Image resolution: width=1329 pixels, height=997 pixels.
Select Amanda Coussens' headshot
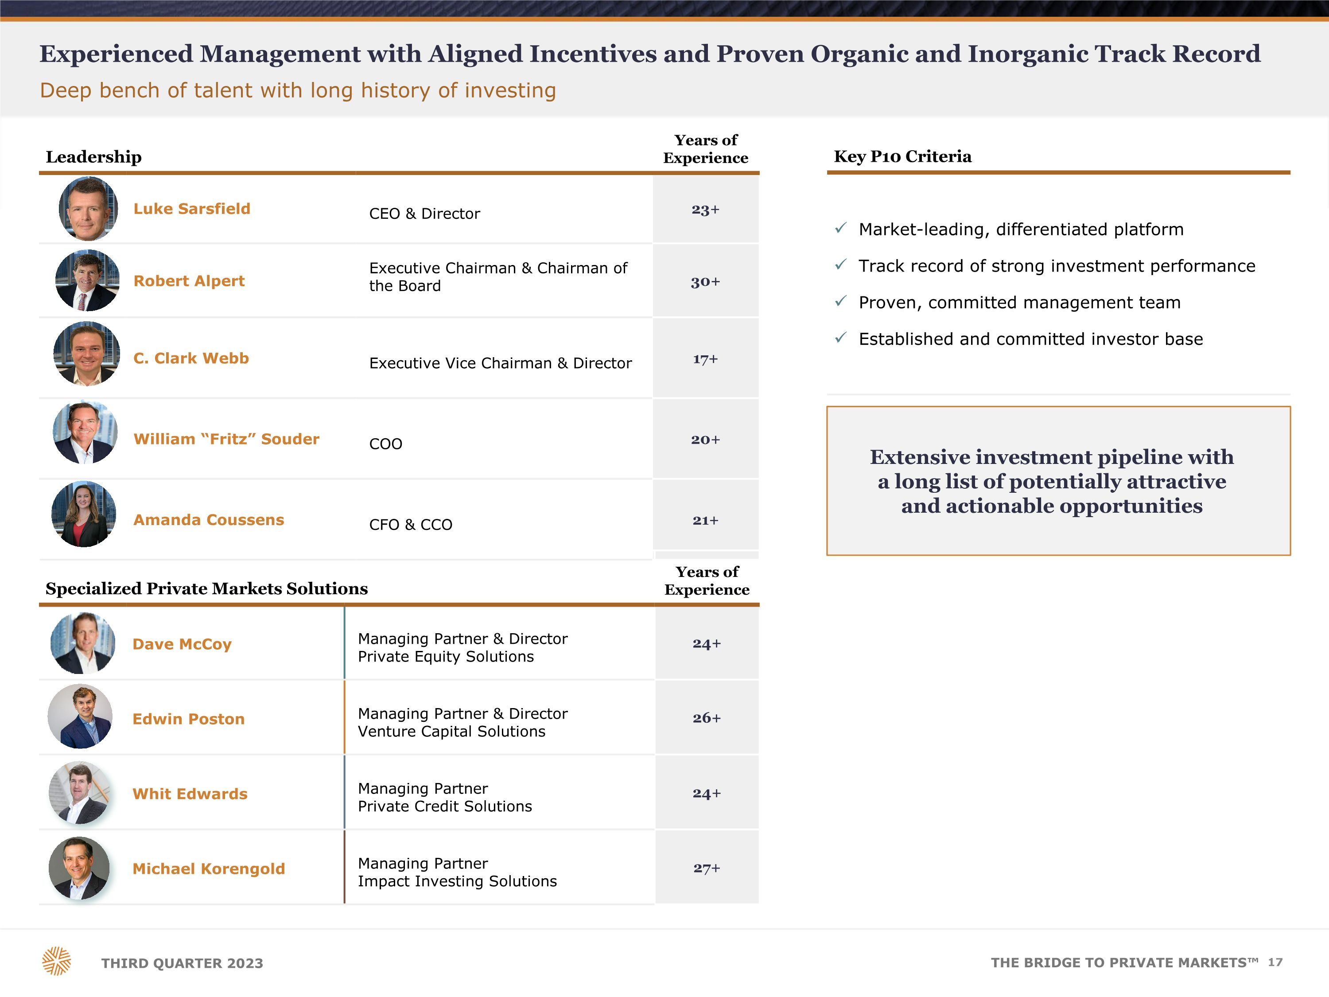click(84, 514)
